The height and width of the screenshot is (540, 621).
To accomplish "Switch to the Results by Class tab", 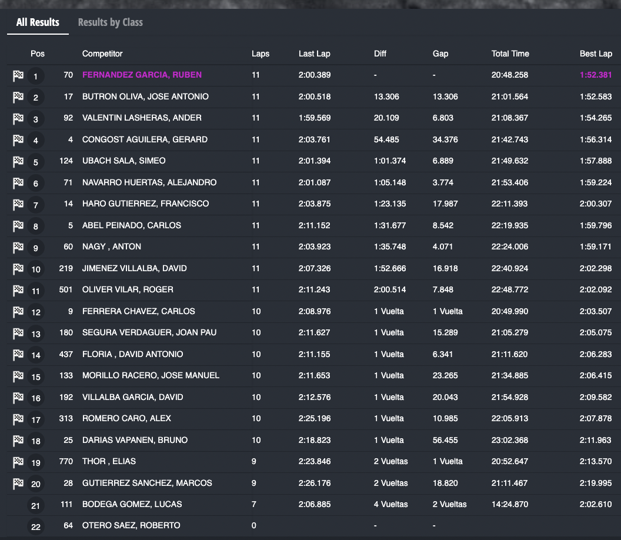I will tap(110, 22).
